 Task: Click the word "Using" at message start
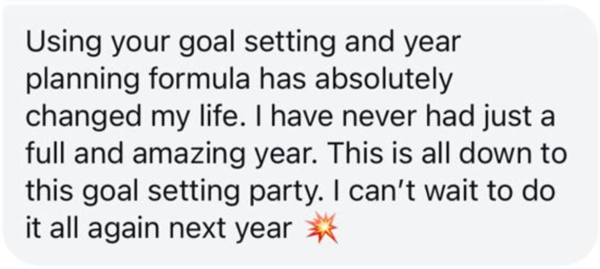point(64,44)
